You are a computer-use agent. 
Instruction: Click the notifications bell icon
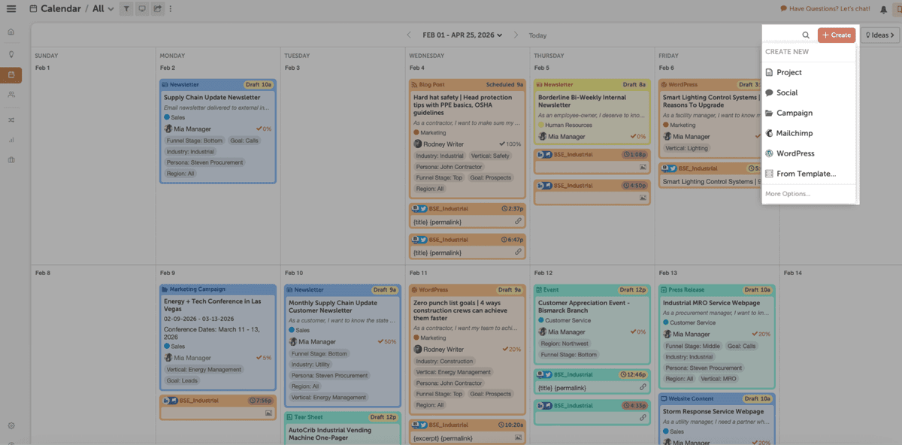[883, 9]
